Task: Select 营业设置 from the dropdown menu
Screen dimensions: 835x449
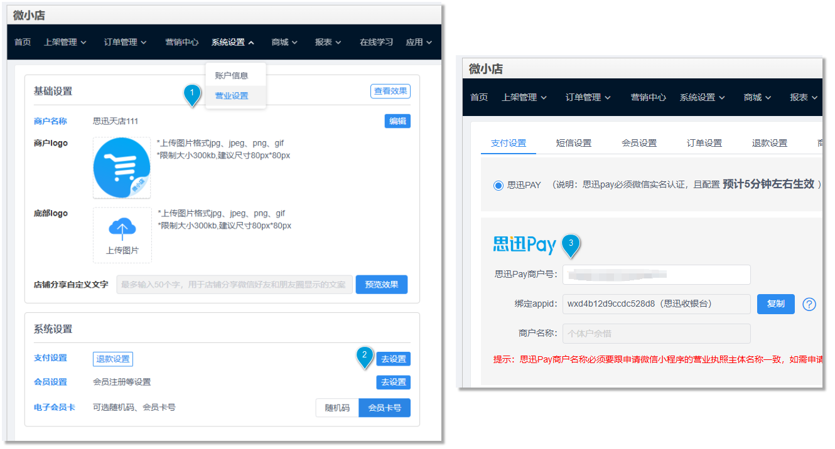Action: click(x=232, y=96)
